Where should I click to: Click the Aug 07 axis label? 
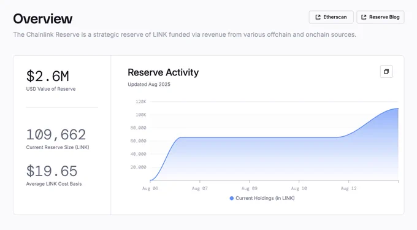click(200, 188)
